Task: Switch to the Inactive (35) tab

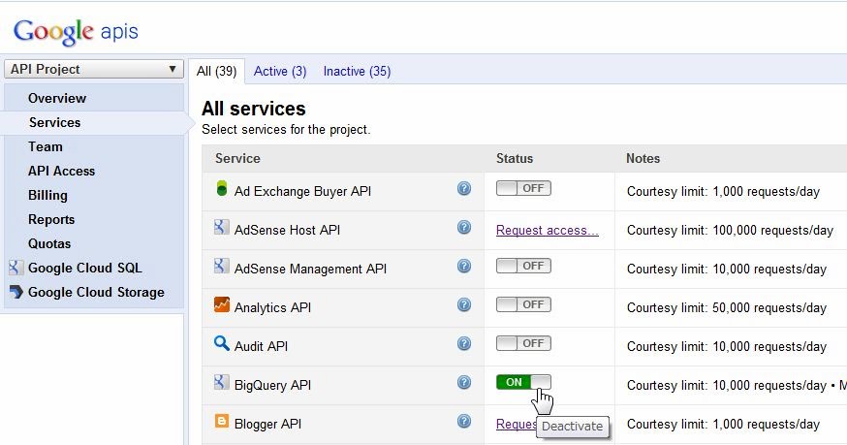Action: 357,71
